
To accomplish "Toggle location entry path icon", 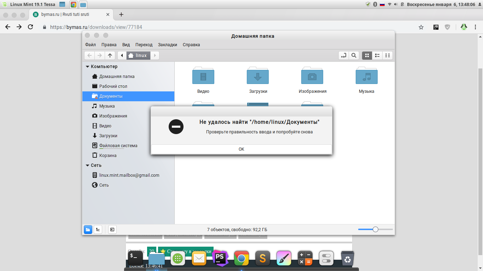I will point(343,55).
